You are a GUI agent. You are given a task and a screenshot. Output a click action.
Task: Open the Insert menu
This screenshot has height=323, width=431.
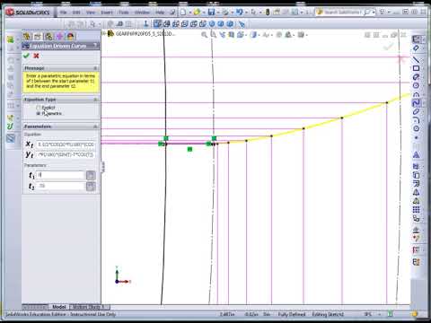pyautogui.click(x=107, y=13)
